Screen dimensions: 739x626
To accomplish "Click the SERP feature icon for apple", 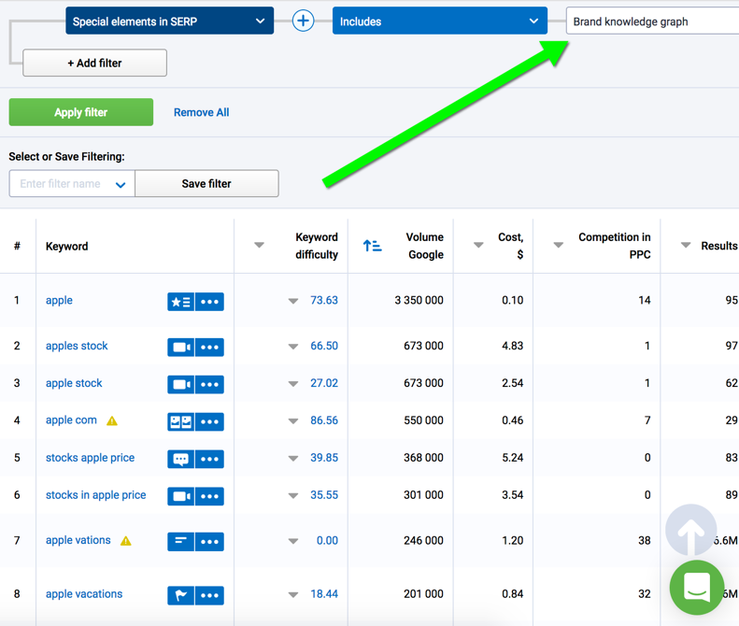I will [181, 302].
